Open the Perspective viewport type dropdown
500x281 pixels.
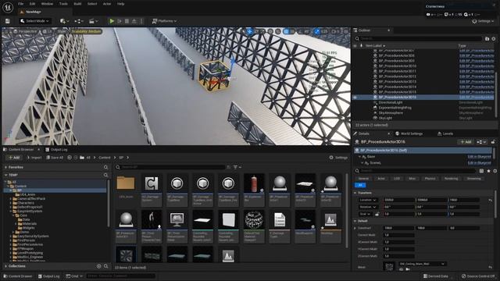[x=25, y=31]
